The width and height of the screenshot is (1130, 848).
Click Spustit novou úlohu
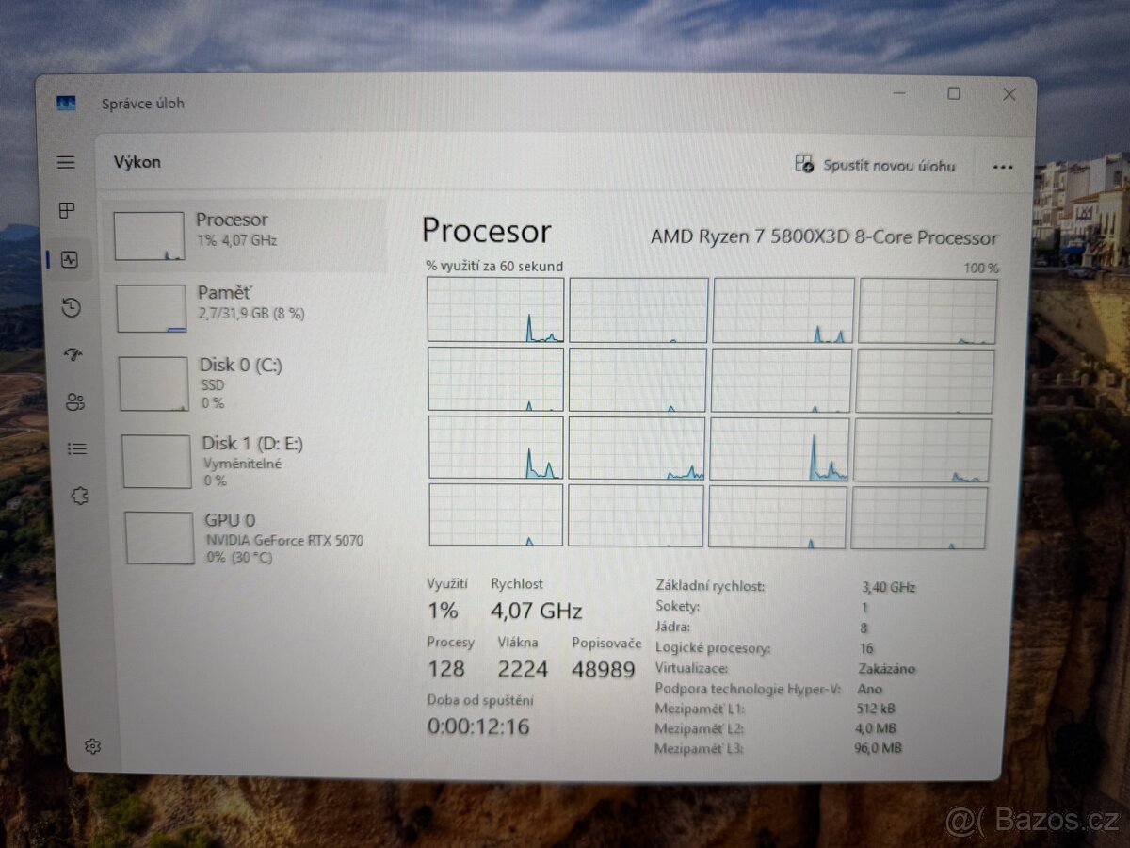click(876, 166)
